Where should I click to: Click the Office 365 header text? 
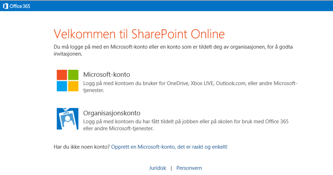coord(20,6)
